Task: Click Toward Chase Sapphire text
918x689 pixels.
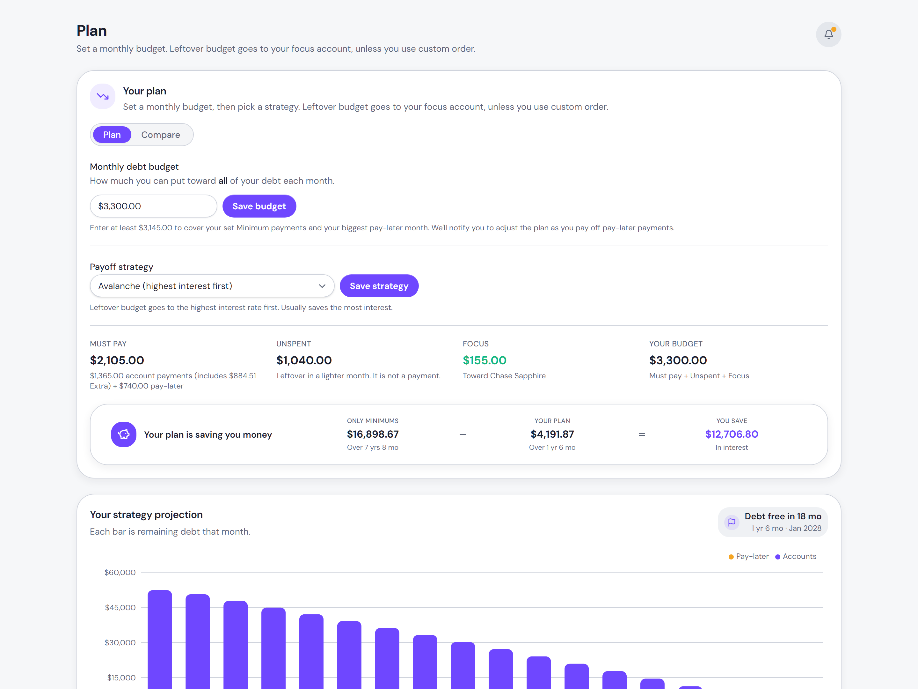Action: tap(504, 375)
